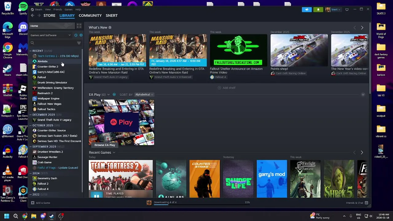Open Games and Software filter dropdown

(x=51, y=35)
